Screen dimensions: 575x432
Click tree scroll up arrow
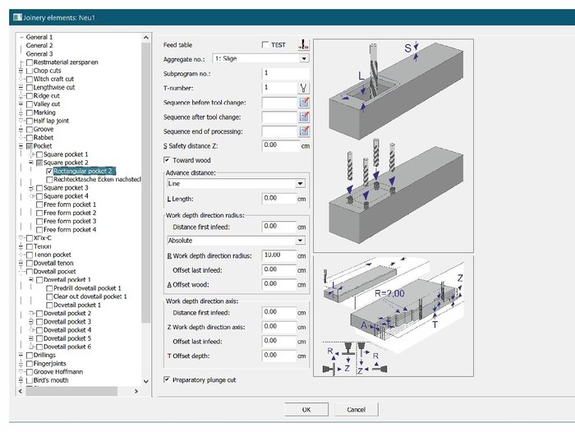click(146, 38)
